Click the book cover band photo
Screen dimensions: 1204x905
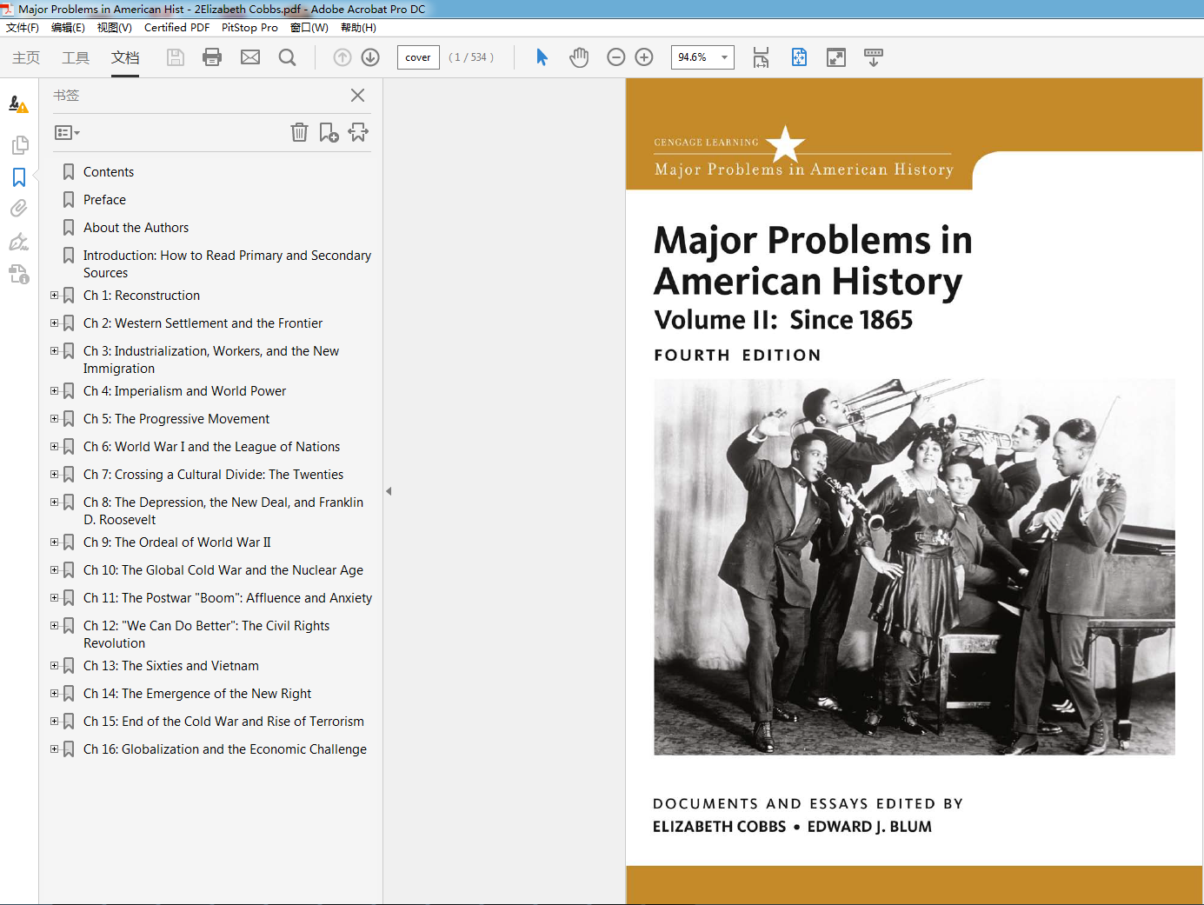(x=915, y=567)
